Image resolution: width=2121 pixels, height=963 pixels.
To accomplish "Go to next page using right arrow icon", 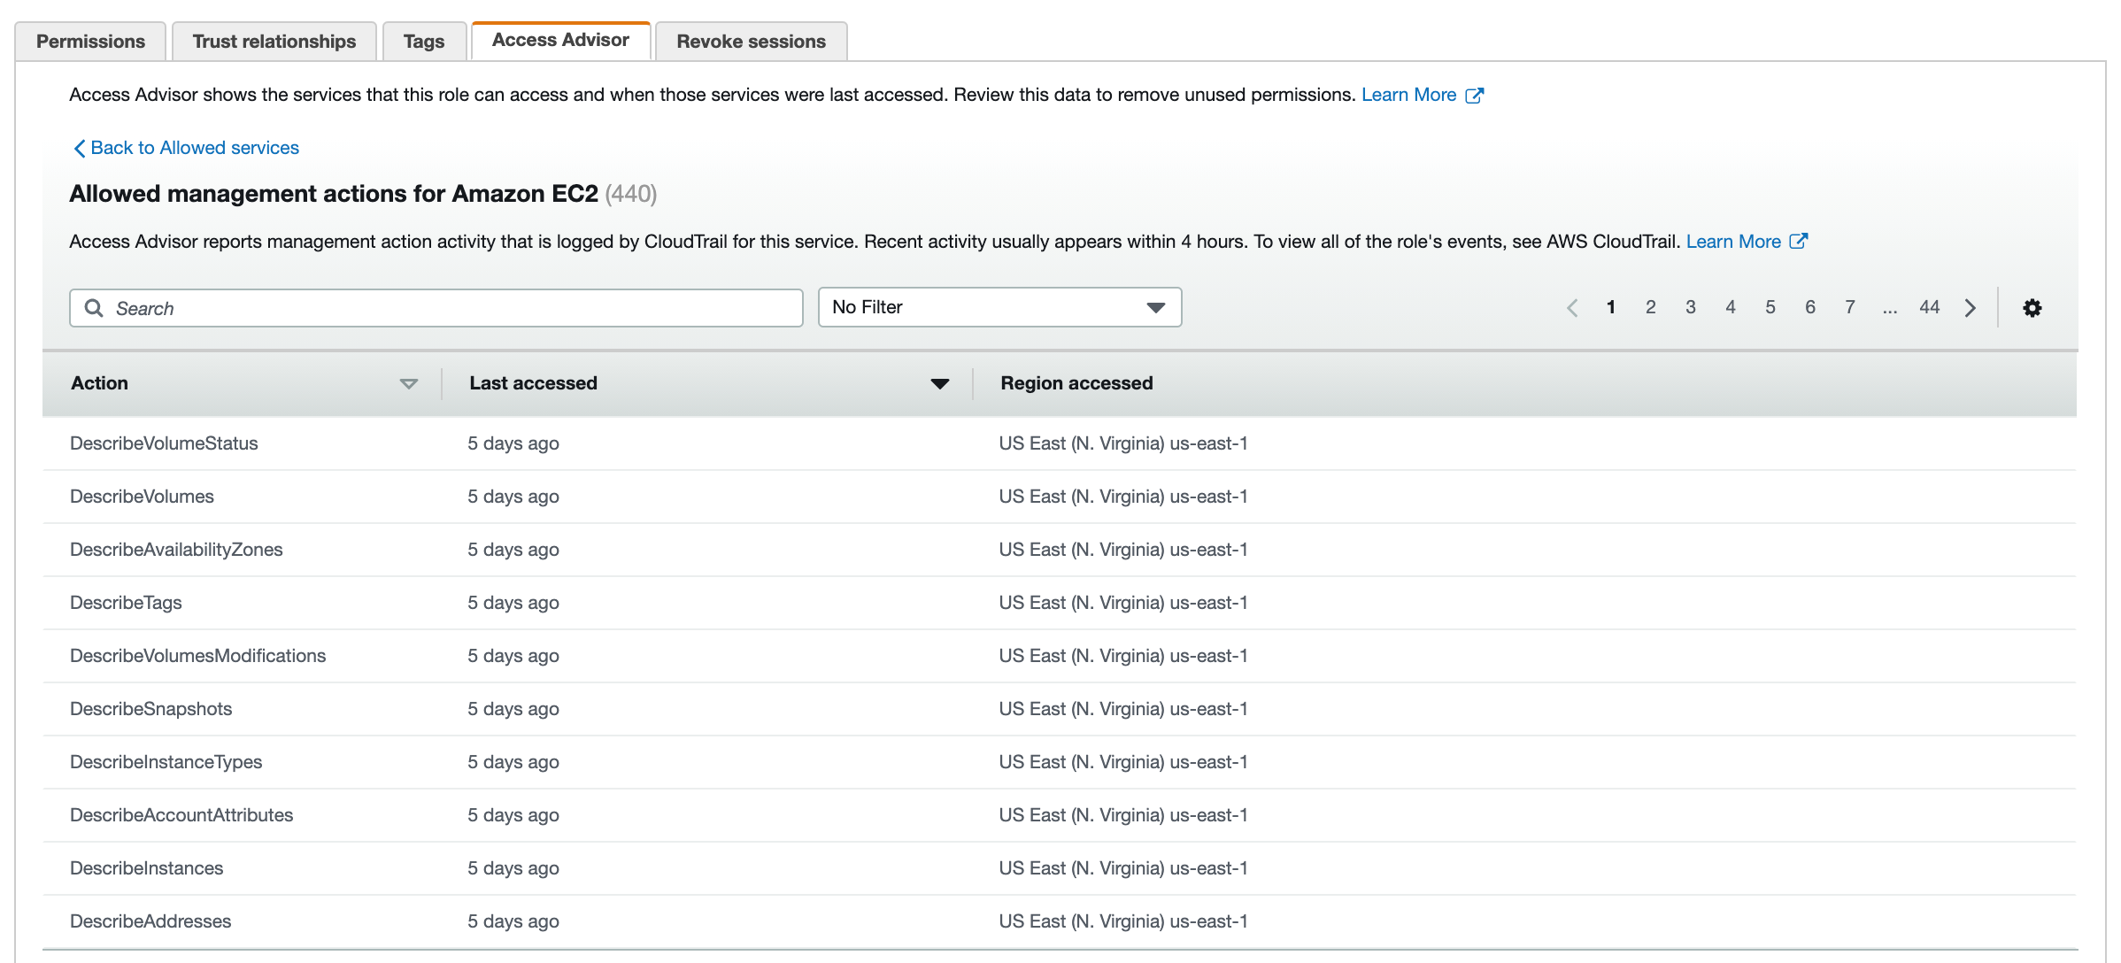I will (1970, 307).
